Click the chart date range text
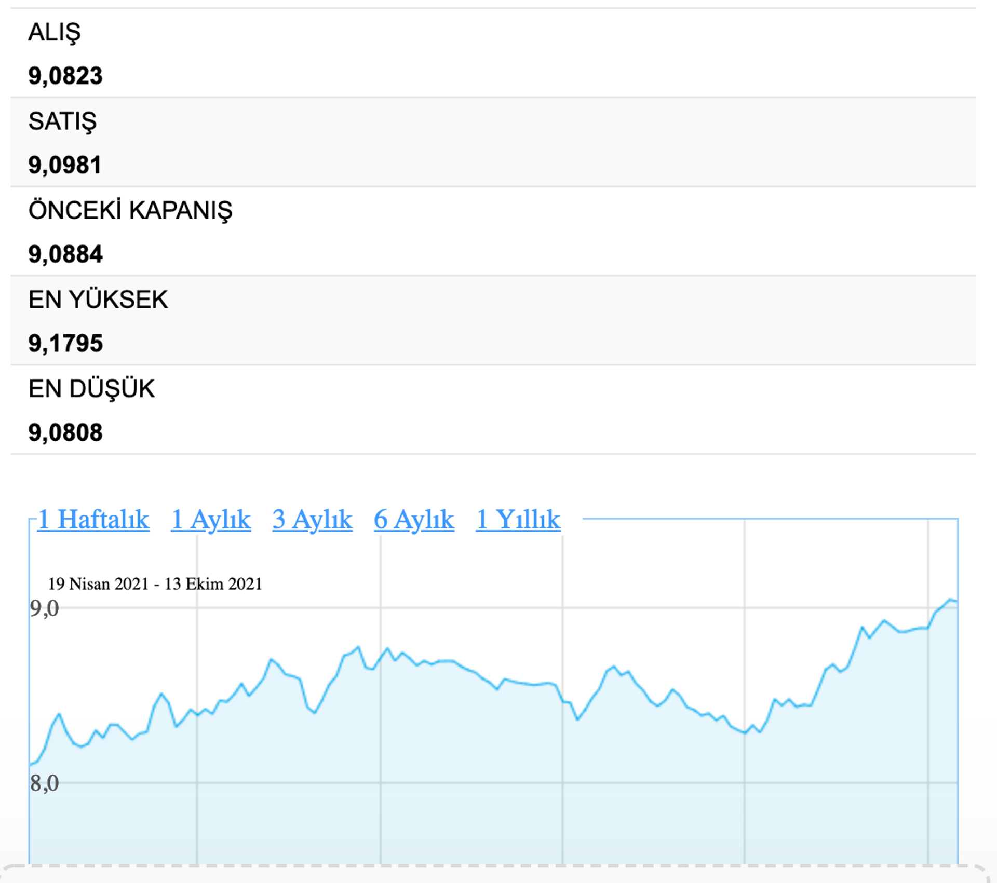 point(155,584)
